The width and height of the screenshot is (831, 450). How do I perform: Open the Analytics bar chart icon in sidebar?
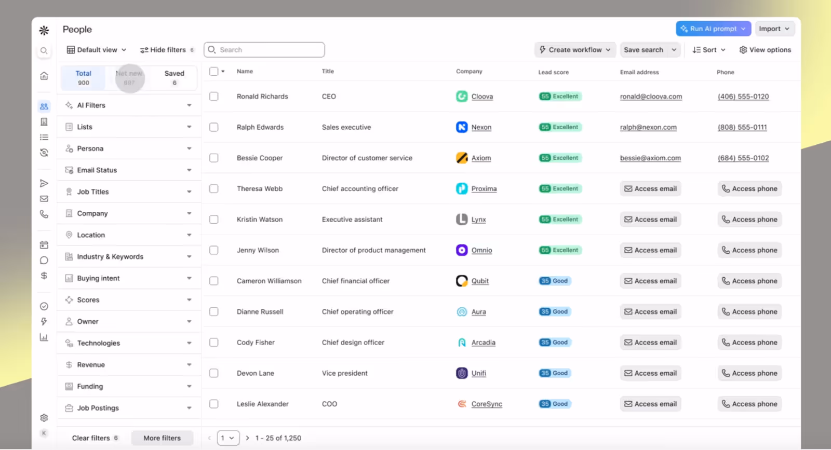tap(44, 337)
